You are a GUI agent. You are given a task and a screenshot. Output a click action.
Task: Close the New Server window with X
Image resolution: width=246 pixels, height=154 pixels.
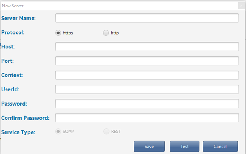241,6
